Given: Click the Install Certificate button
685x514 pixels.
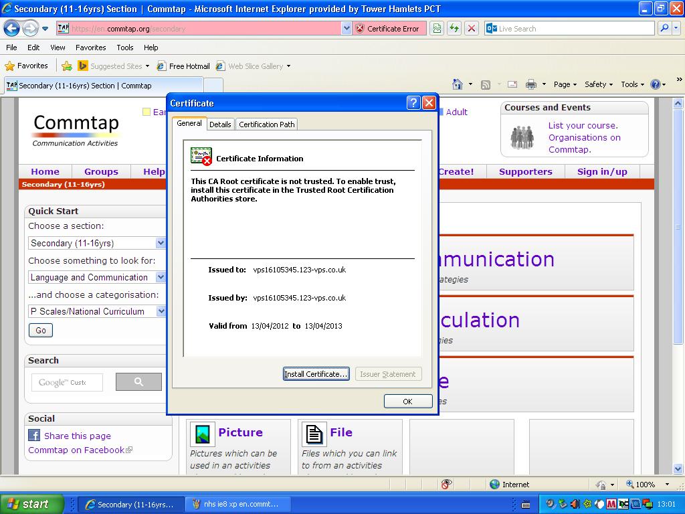Looking at the screenshot, I should (316, 374).
